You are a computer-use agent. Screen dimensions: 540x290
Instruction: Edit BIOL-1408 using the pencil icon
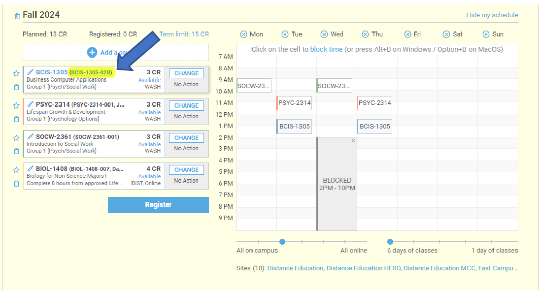click(31, 168)
